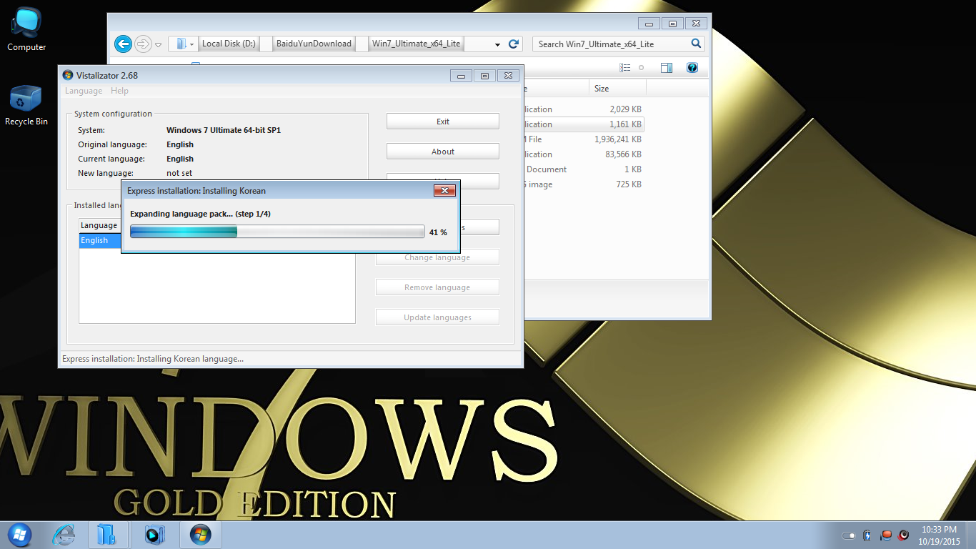Toggle the switch in the system tray
The height and width of the screenshot is (549, 976).
click(849, 535)
